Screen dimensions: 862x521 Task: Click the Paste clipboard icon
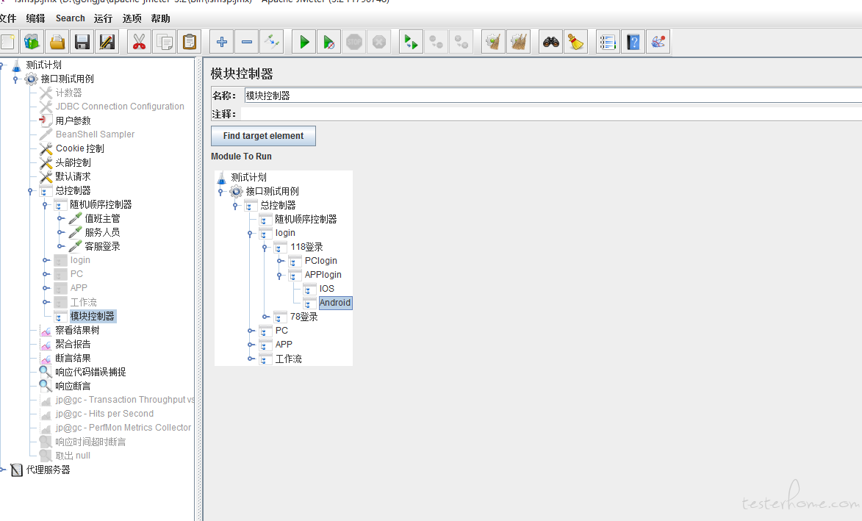pyautogui.click(x=189, y=42)
